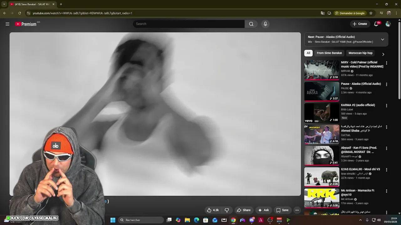Share the video
401x225 pixels.
pos(243,210)
